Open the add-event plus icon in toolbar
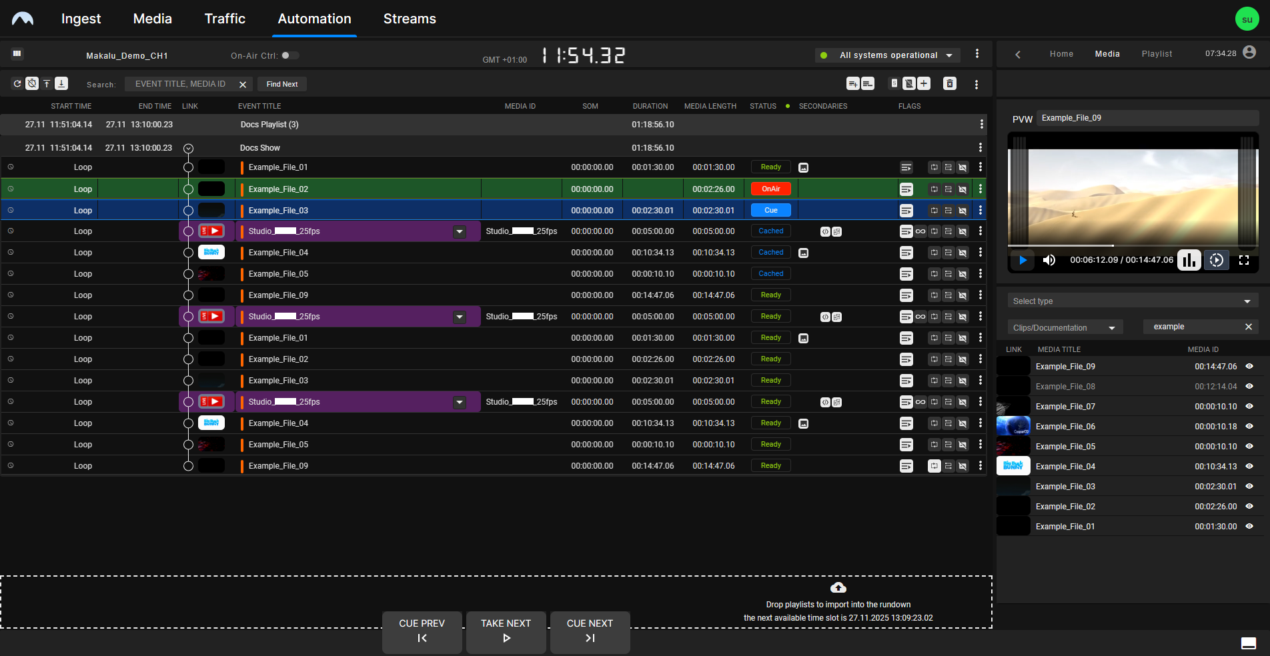The height and width of the screenshot is (656, 1270). coord(924,83)
